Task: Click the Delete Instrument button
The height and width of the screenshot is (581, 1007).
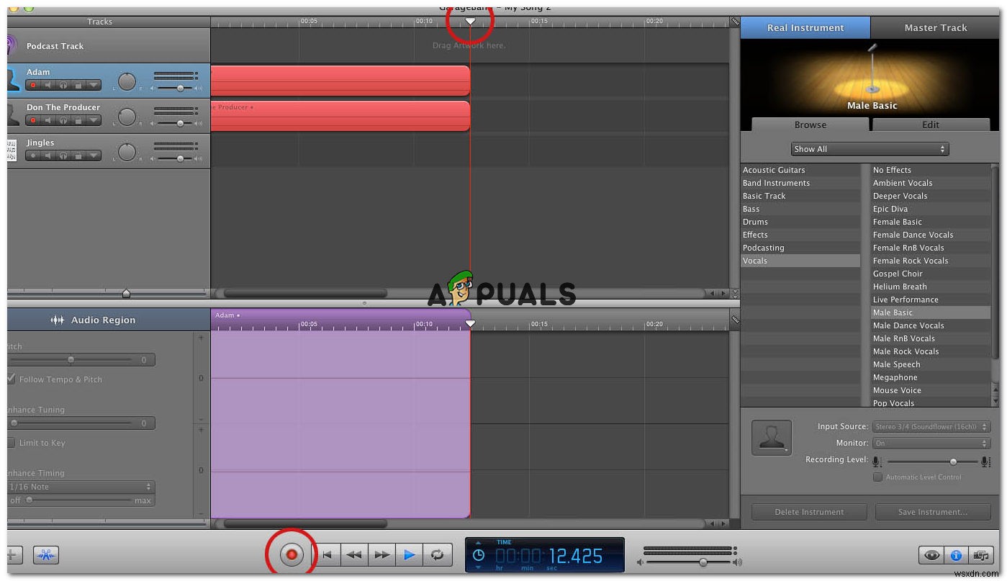Action: pos(808,511)
